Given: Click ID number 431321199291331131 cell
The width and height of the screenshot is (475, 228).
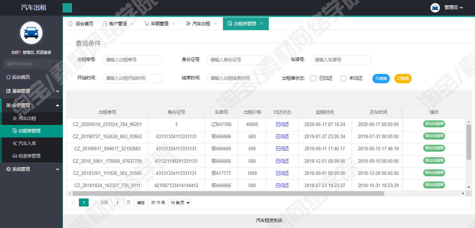Looking at the screenshot, I should coord(176,161).
